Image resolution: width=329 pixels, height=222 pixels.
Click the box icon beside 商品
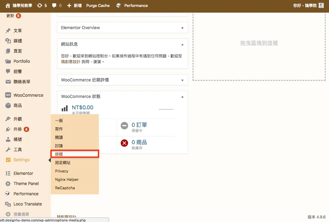point(8,105)
